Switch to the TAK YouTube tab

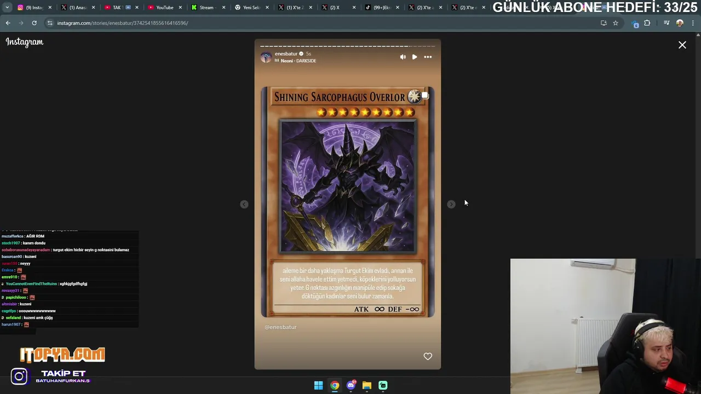coord(119,8)
